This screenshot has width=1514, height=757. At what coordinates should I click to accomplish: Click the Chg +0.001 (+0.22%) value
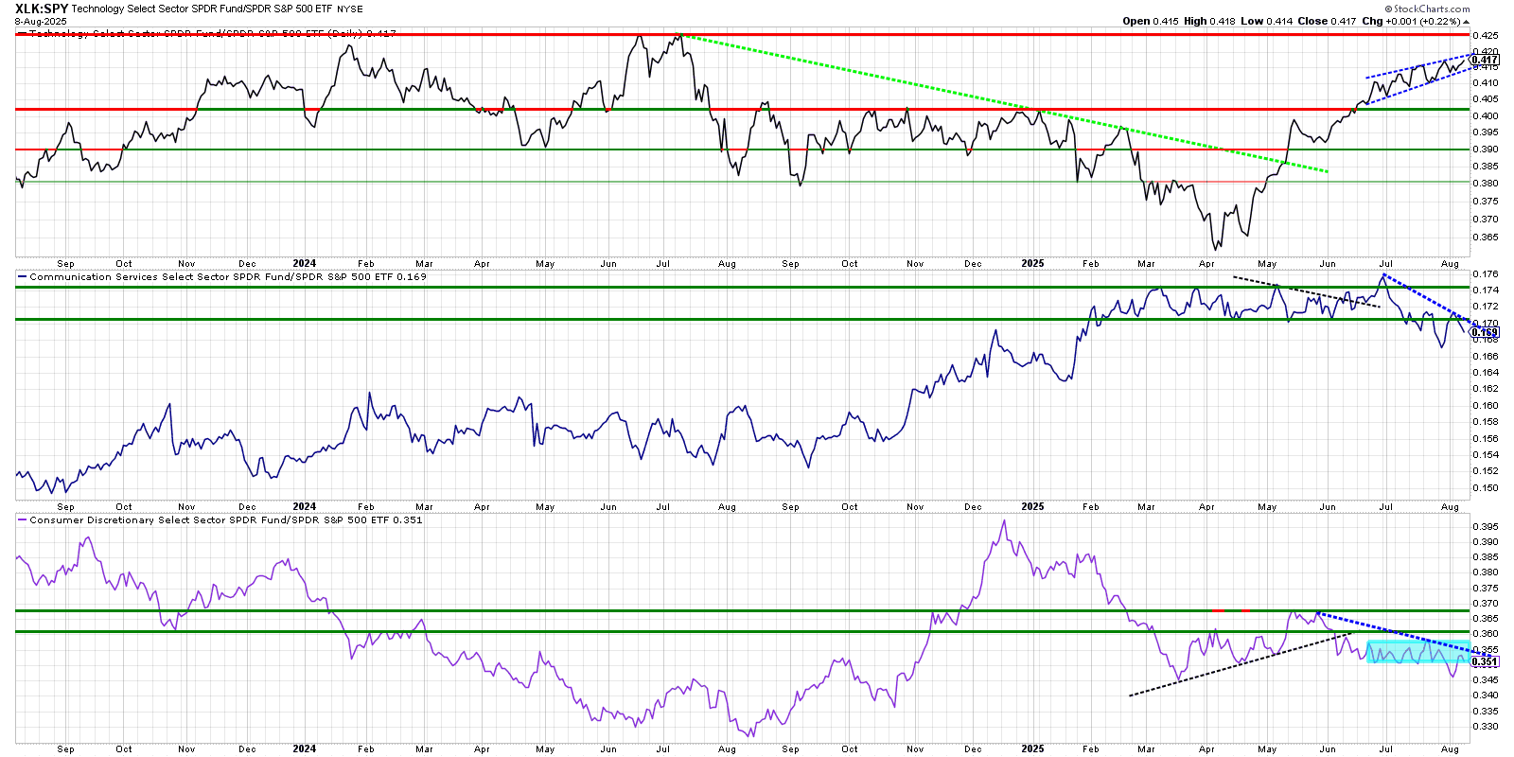(1411, 21)
